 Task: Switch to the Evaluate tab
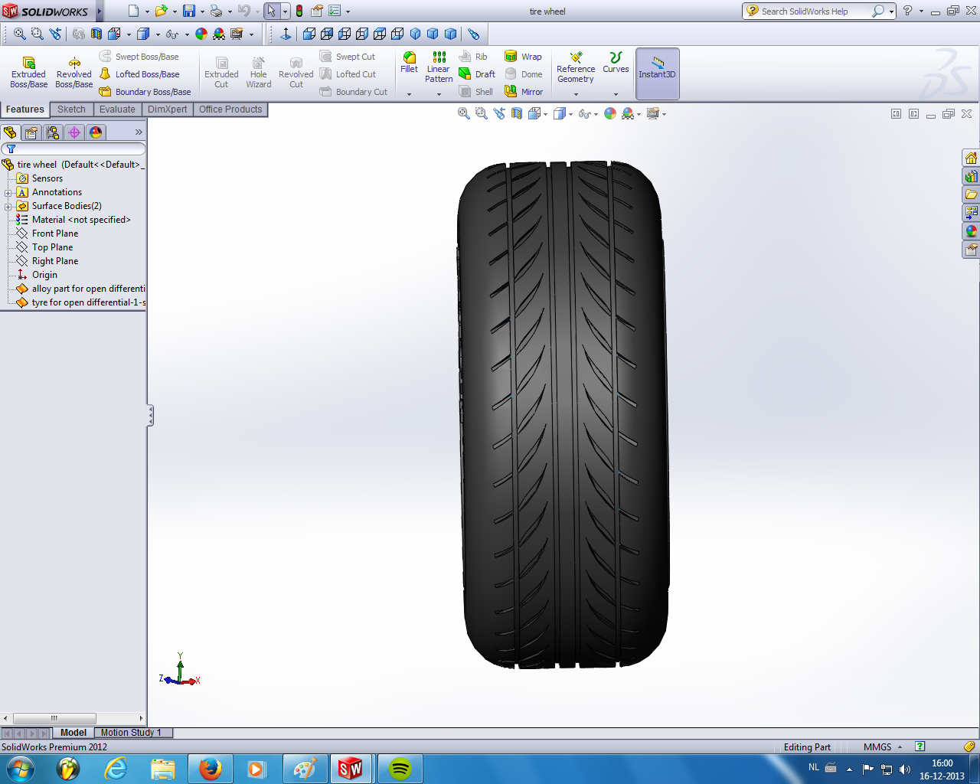(x=117, y=109)
